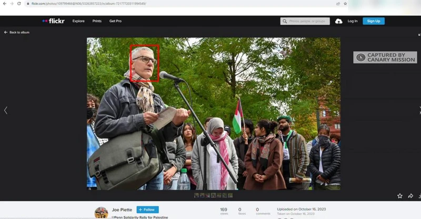Image resolution: width=421 pixels, height=219 pixels.
Task: Open Joe Piette's profile avatar
Action: 101,213
